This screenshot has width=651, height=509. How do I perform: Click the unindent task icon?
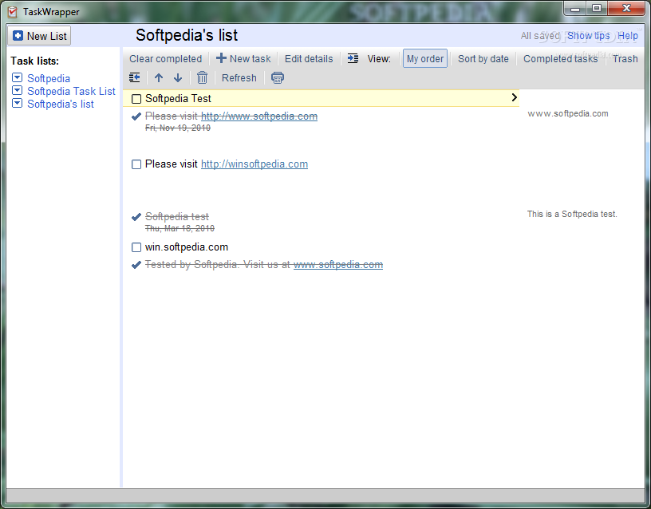(135, 77)
